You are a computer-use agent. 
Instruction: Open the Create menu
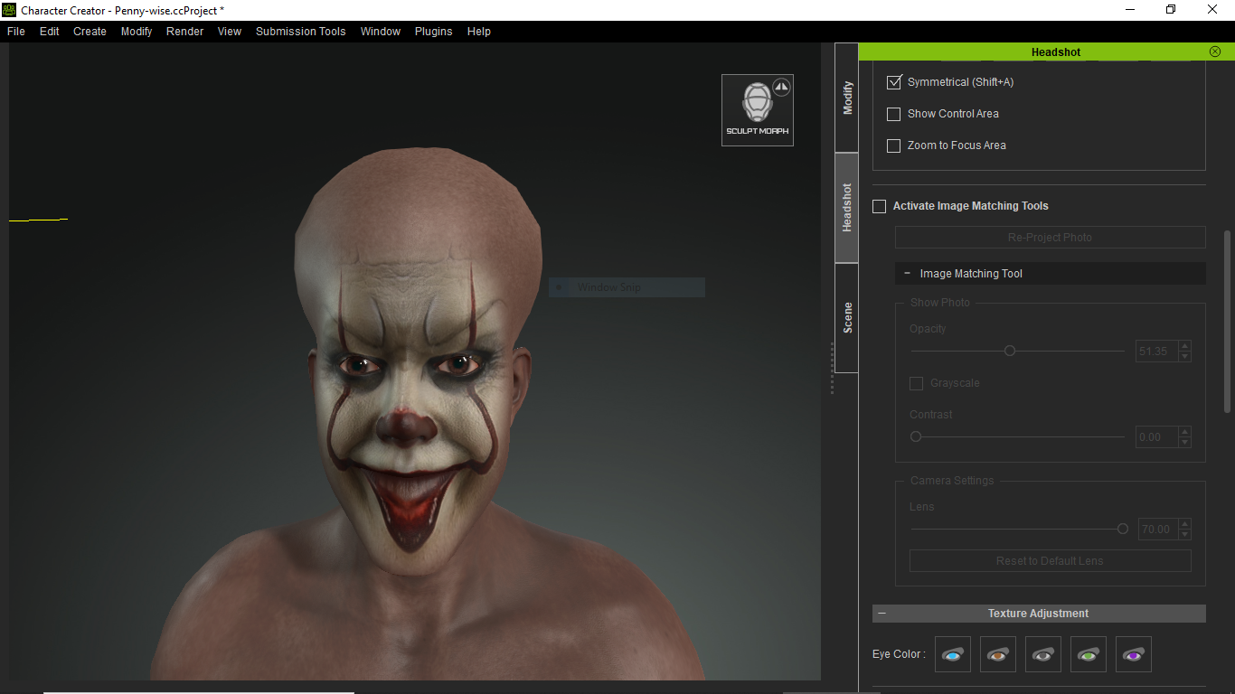pyautogui.click(x=90, y=31)
